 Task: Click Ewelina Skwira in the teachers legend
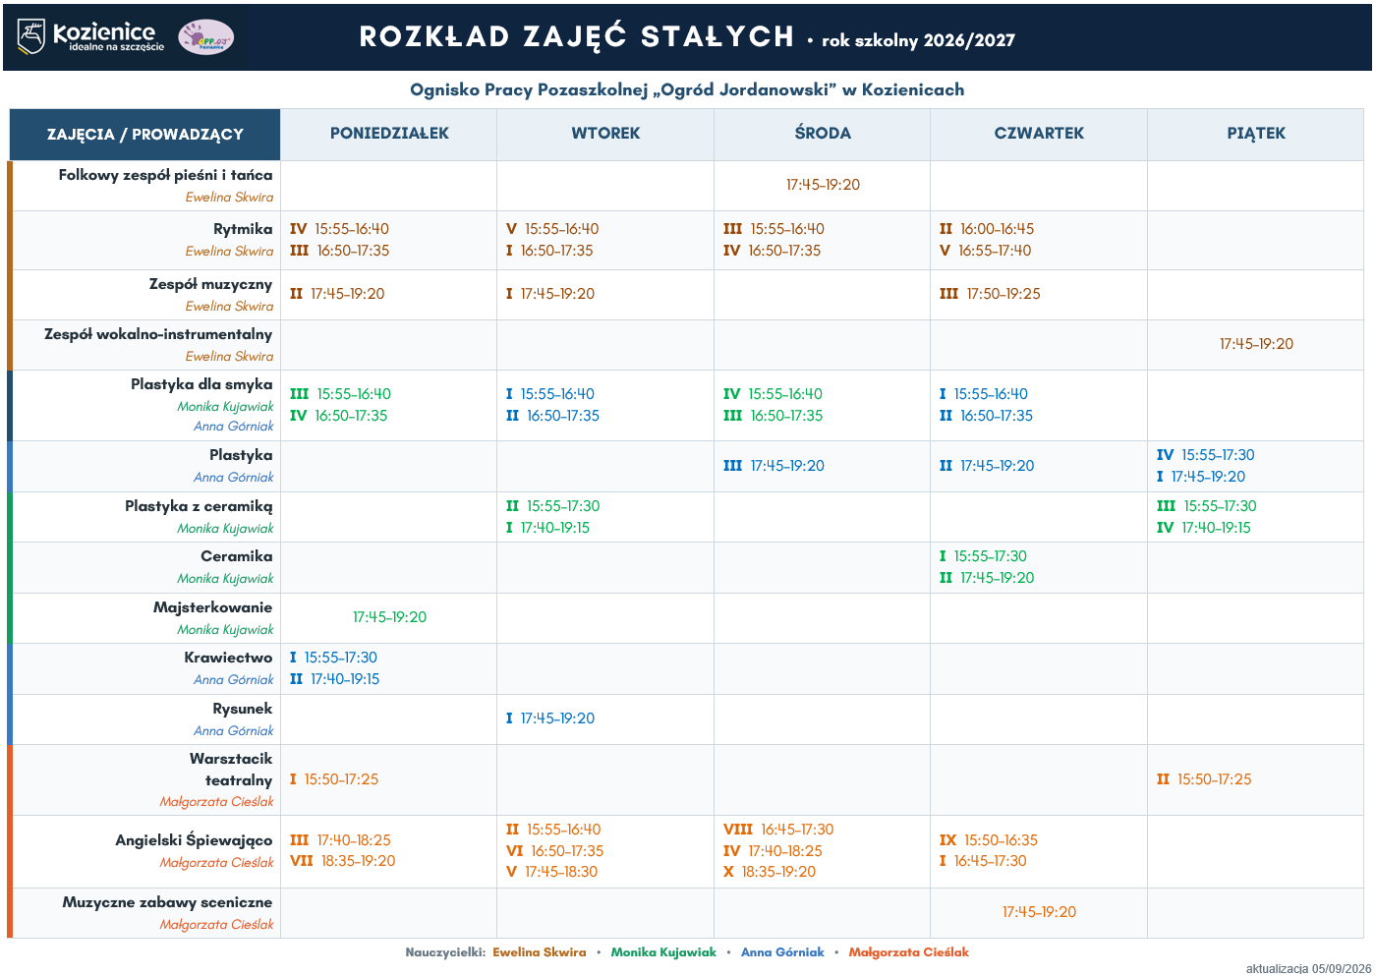pos(539,952)
